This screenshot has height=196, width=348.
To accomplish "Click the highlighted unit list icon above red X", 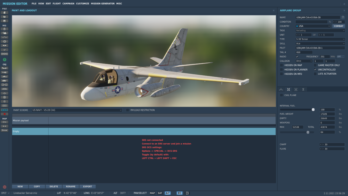I will click(5, 110).
